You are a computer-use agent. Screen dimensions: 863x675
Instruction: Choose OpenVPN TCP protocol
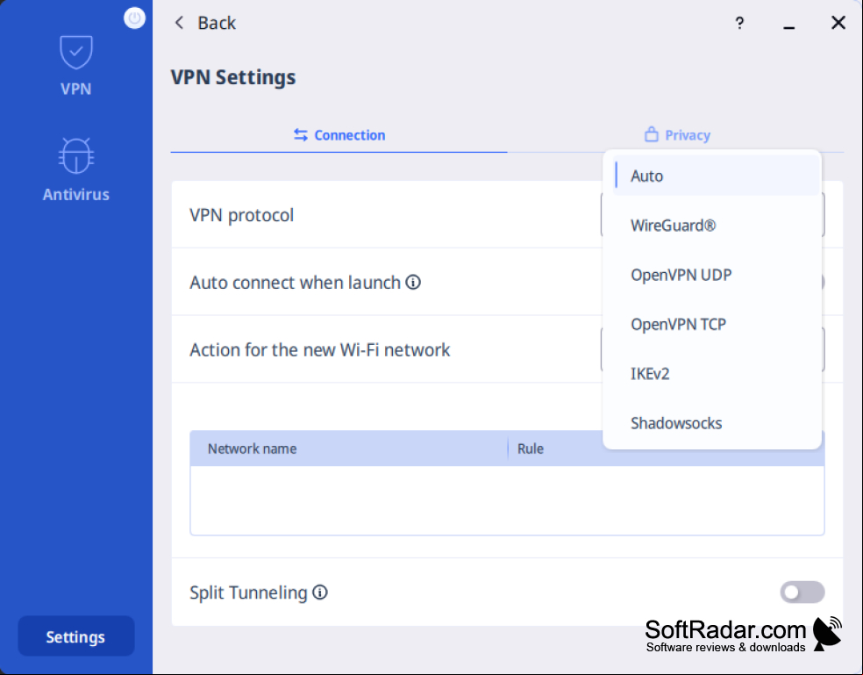click(717, 324)
